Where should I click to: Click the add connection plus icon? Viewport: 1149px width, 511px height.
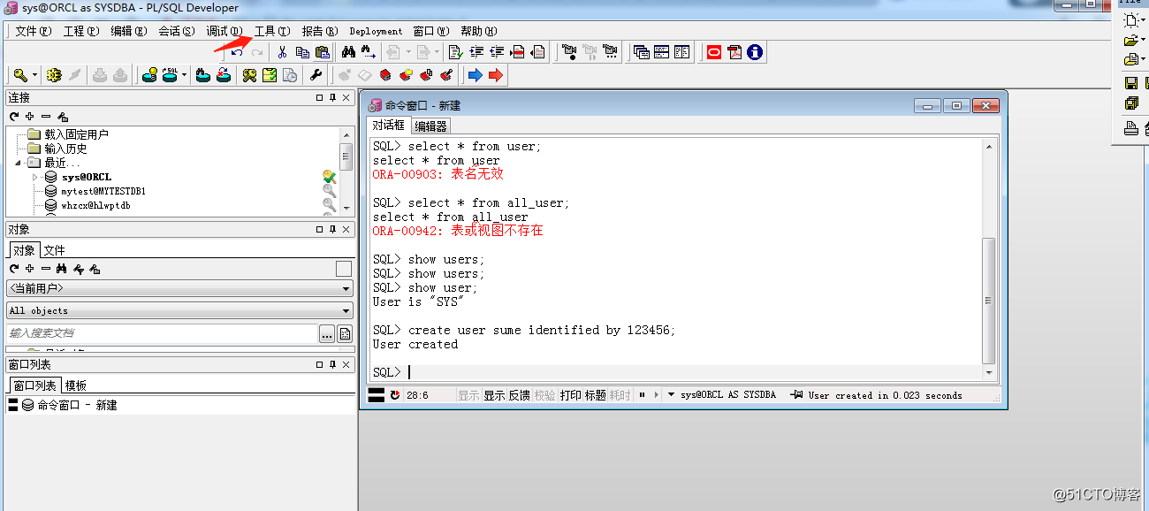[x=30, y=116]
